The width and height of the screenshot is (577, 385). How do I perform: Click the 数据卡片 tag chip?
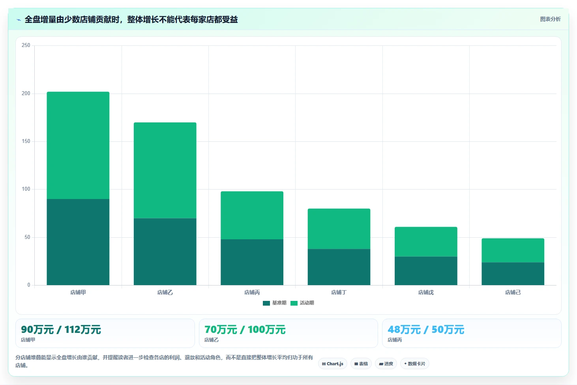coord(415,364)
